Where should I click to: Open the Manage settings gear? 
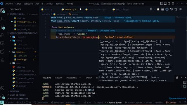(2, 97)
